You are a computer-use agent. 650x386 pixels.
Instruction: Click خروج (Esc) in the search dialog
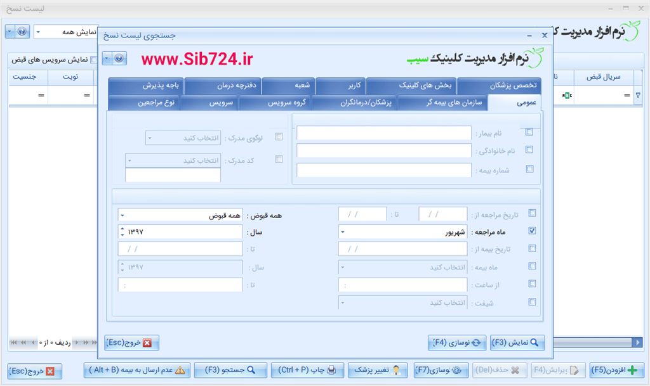tap(131, 342)
